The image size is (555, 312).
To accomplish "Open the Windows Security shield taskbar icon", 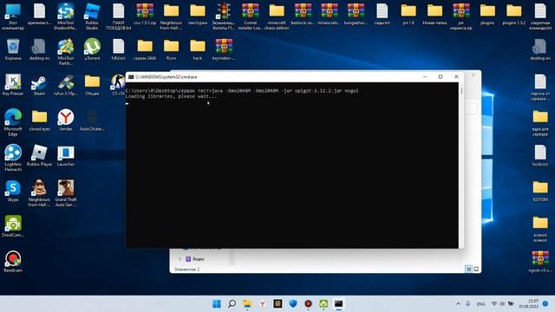I will [293, 303].
